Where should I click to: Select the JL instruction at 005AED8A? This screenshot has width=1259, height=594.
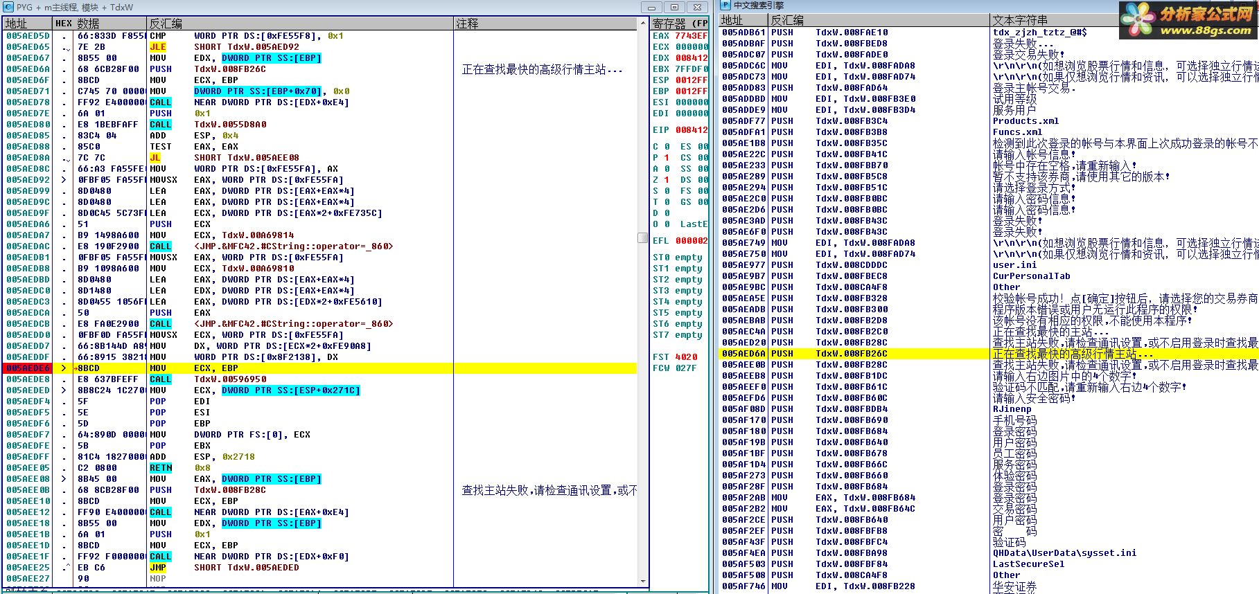click(x=320, y=158)
